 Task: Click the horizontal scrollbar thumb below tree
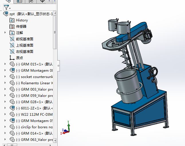click(12, 145)
